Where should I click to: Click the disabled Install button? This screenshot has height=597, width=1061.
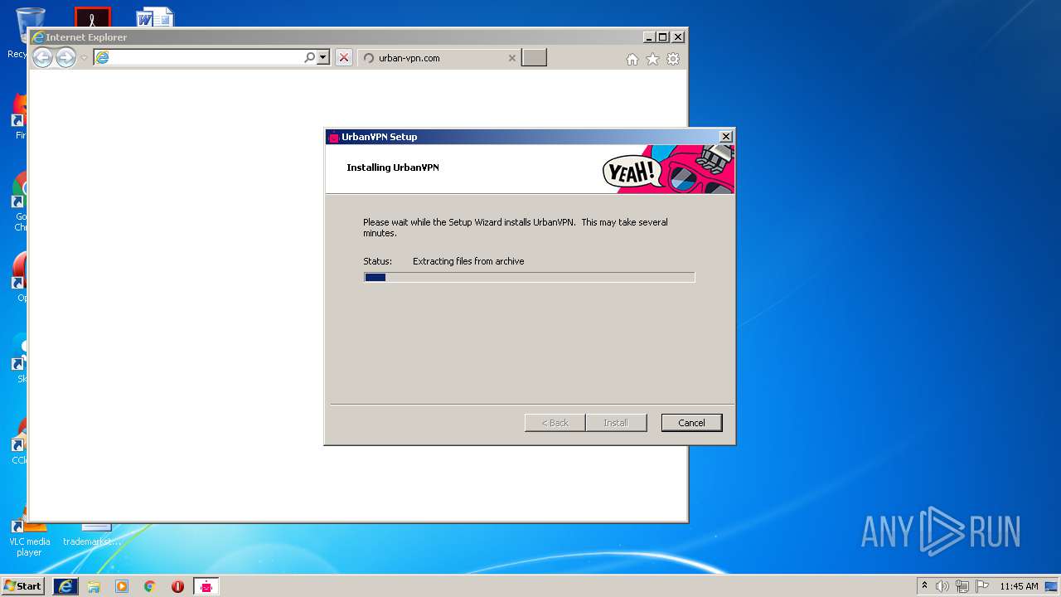tap(616, 423)
